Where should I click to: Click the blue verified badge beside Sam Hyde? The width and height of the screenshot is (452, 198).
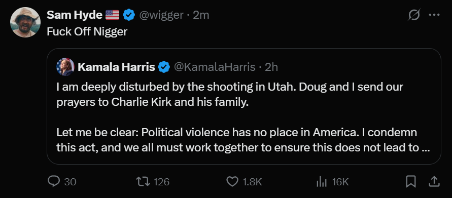click(x=129, y=15)
